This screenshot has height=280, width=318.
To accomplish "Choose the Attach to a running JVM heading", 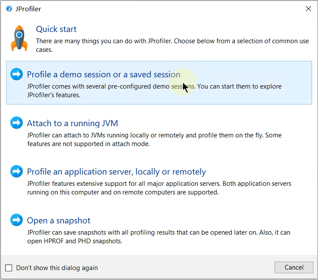I will pos(72,123).
